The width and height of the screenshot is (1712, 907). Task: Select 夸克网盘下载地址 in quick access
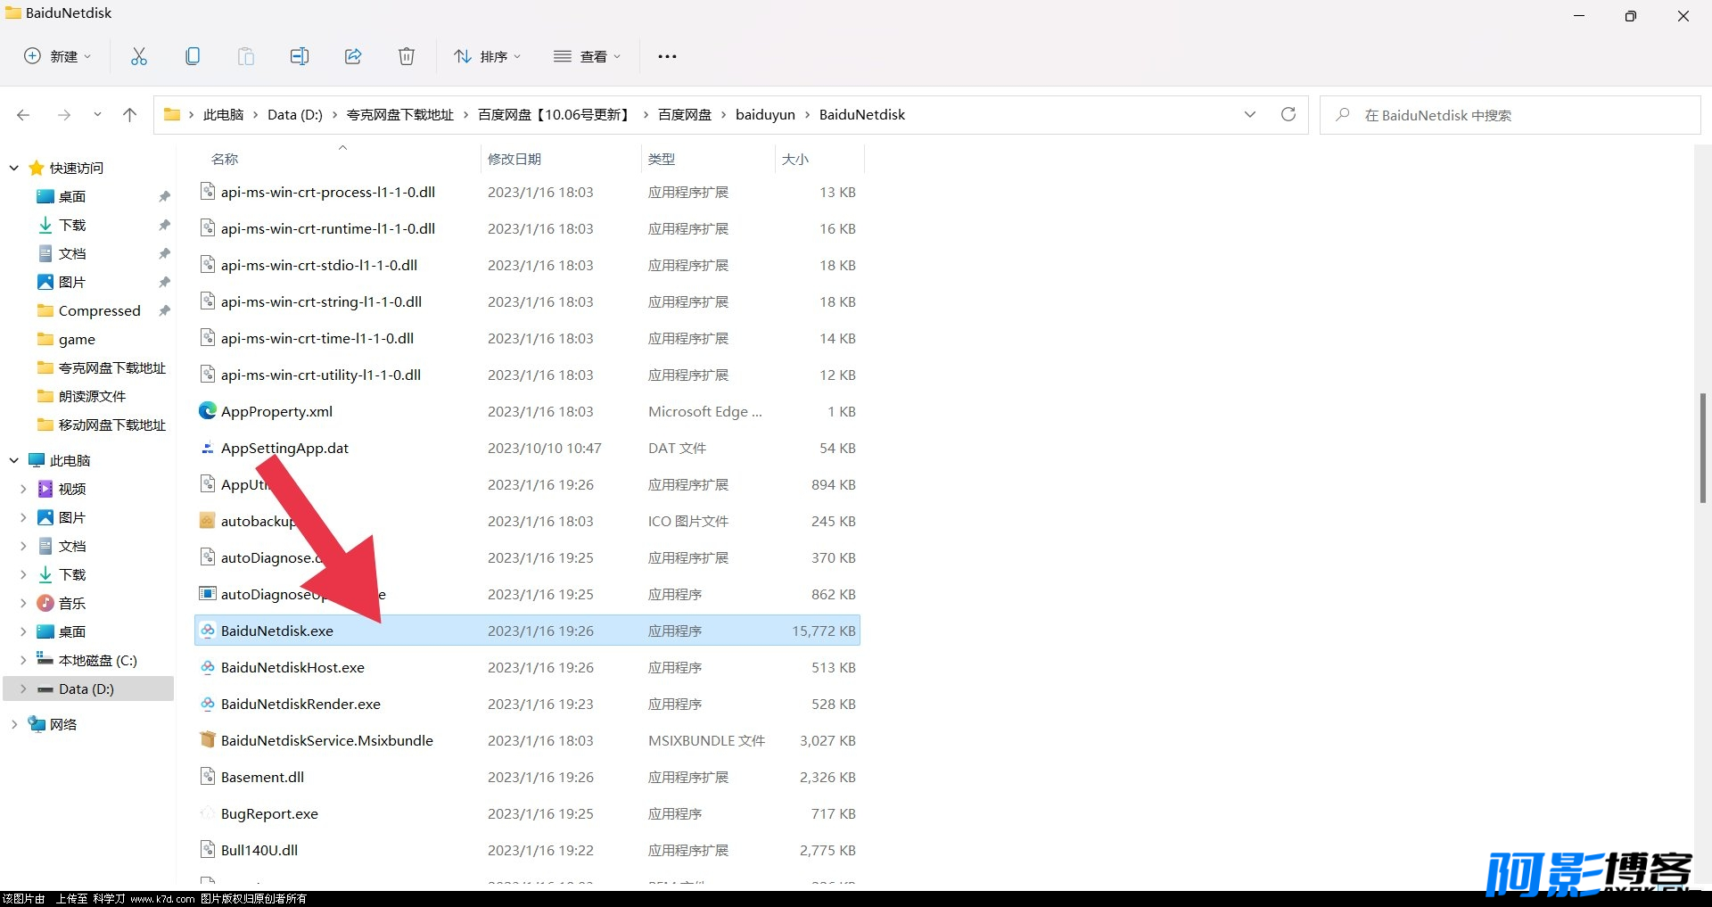(x=112, y=367)
